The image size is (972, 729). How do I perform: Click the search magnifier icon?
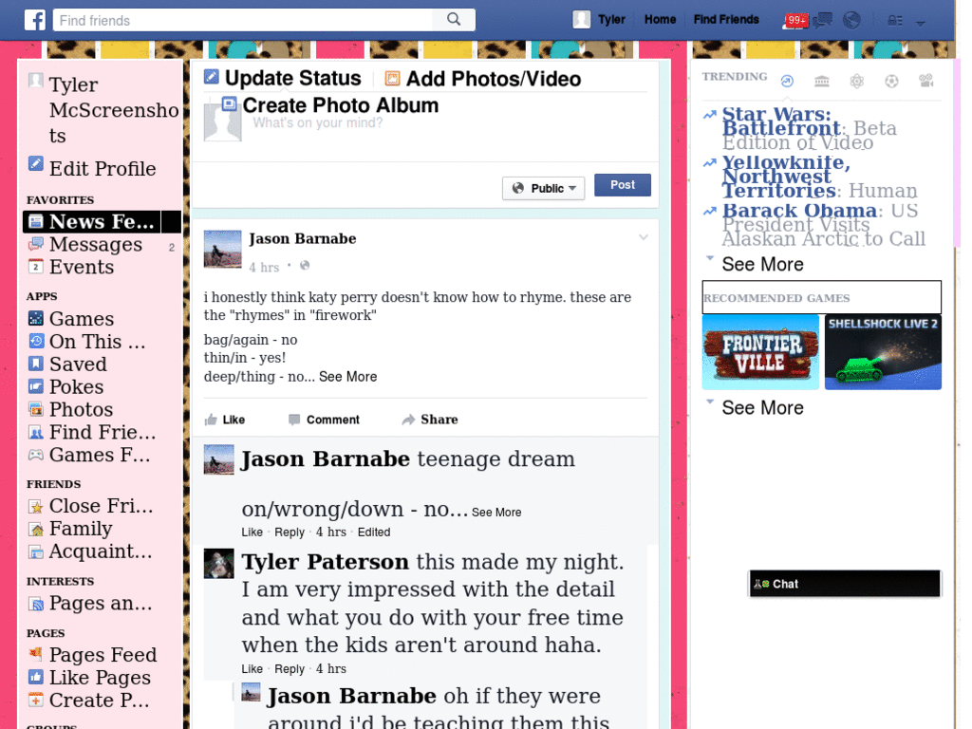[454, 20]
